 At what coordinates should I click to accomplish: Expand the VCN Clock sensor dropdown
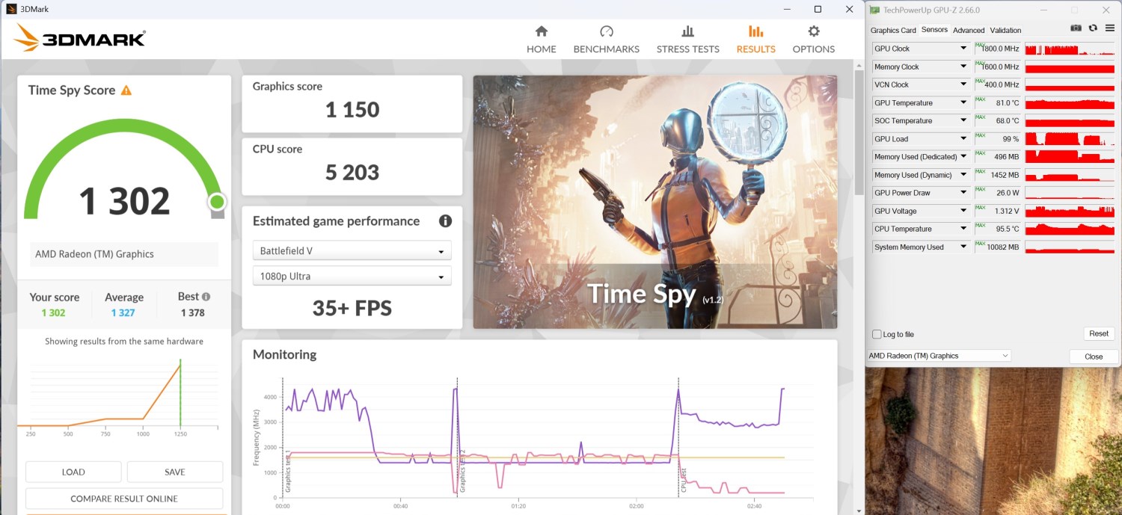coord(963,84)
